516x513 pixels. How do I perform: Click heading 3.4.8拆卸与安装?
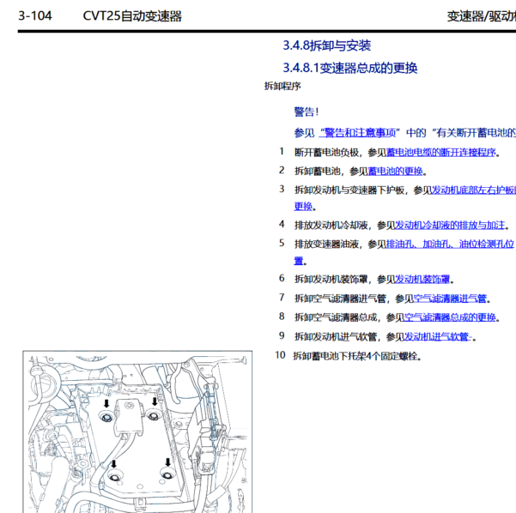[327, 45]
